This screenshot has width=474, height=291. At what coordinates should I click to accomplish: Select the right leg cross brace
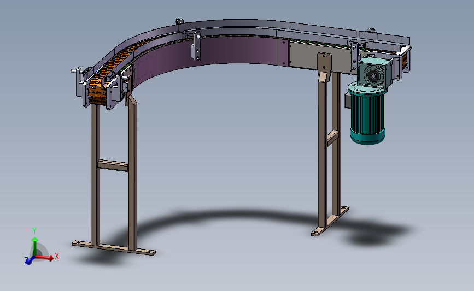333,138
